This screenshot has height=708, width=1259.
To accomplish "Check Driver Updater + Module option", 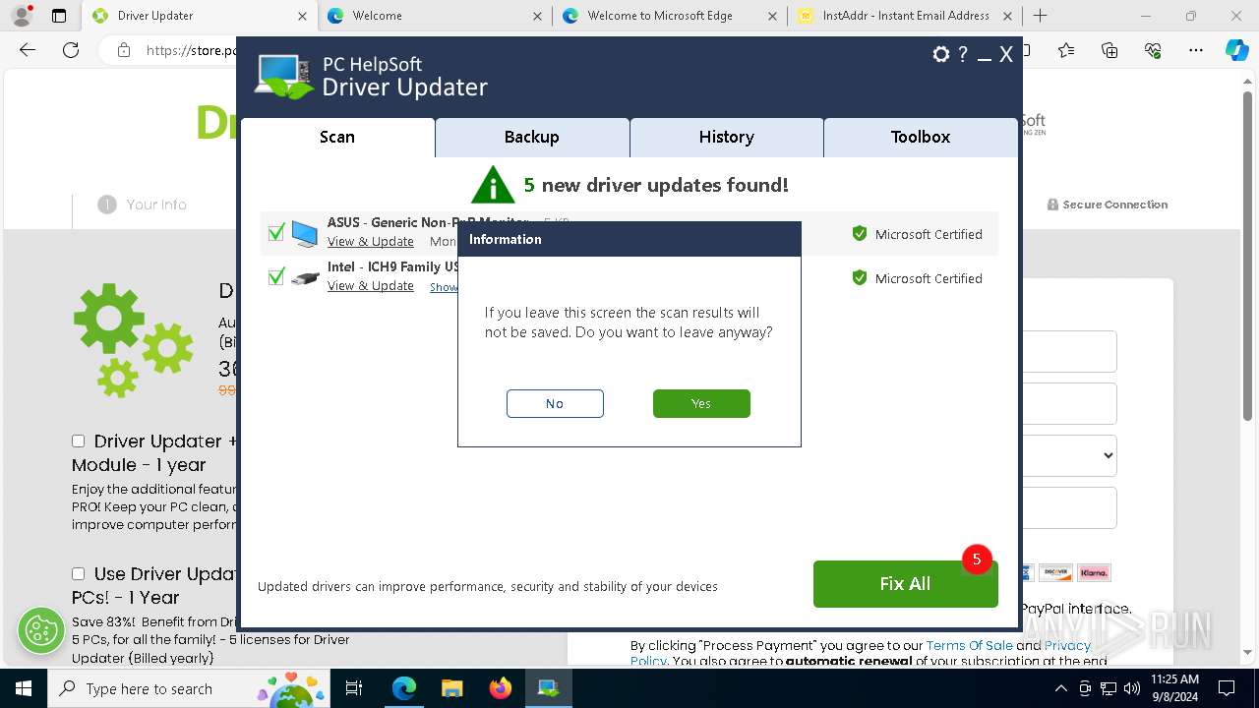I will (x=78, y=442).
